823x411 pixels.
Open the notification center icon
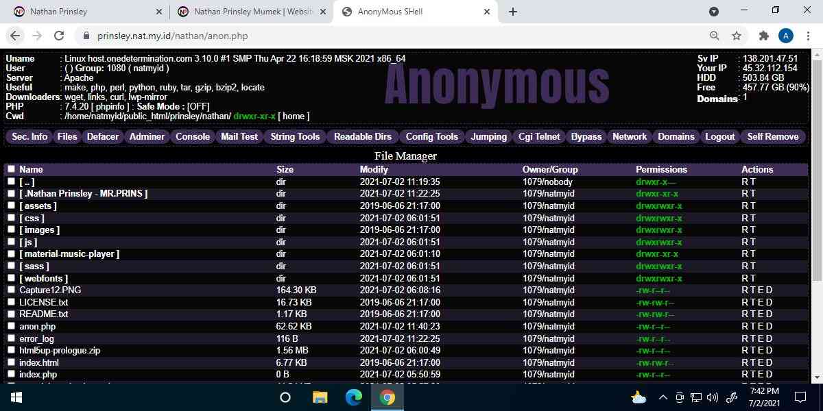point(800,397)
